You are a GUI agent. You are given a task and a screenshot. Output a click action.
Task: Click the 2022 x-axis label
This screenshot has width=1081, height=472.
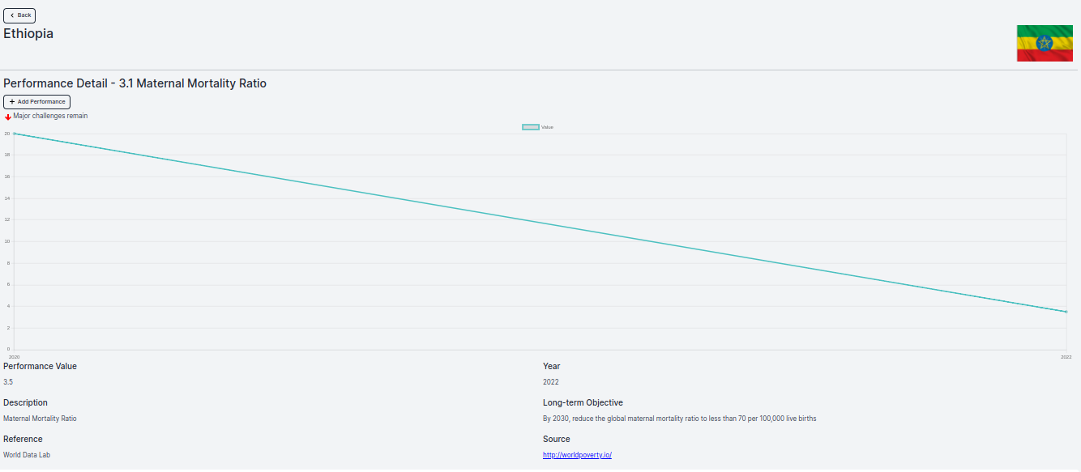(x=1066, y=357)
